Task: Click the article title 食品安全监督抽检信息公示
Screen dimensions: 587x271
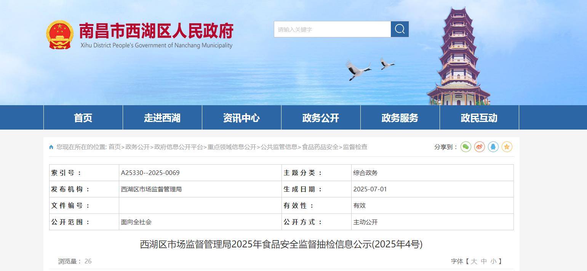Action: pos(281,244)
